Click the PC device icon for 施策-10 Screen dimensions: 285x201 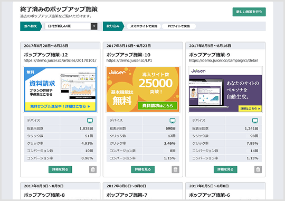tap(173, 120)
